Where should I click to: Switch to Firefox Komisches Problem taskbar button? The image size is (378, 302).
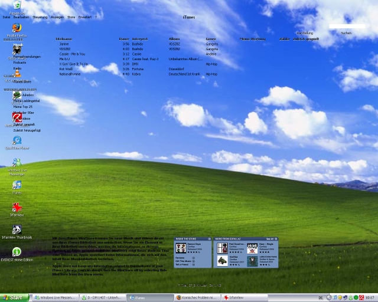[x=198, y=298]
